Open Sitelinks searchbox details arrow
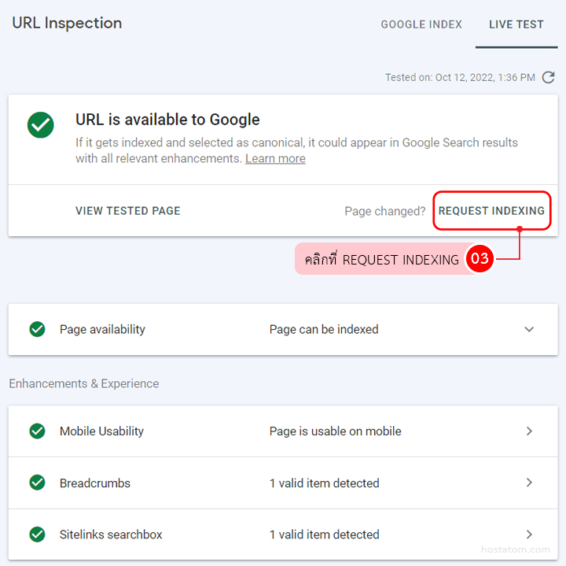The width and height of the screenshot is (566, 566). 529,535
